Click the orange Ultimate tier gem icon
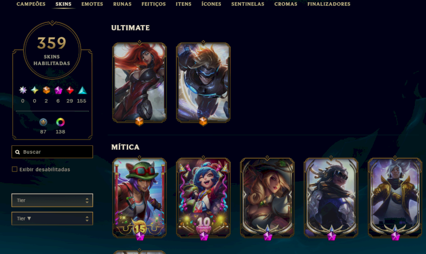 pos(46,90)
